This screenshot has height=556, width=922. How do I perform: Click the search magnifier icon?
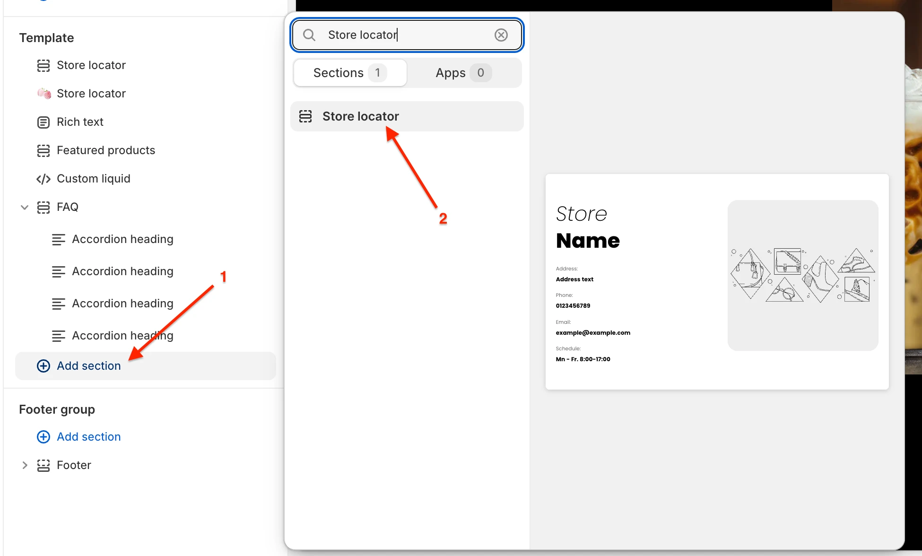click(x=309, y=35)
